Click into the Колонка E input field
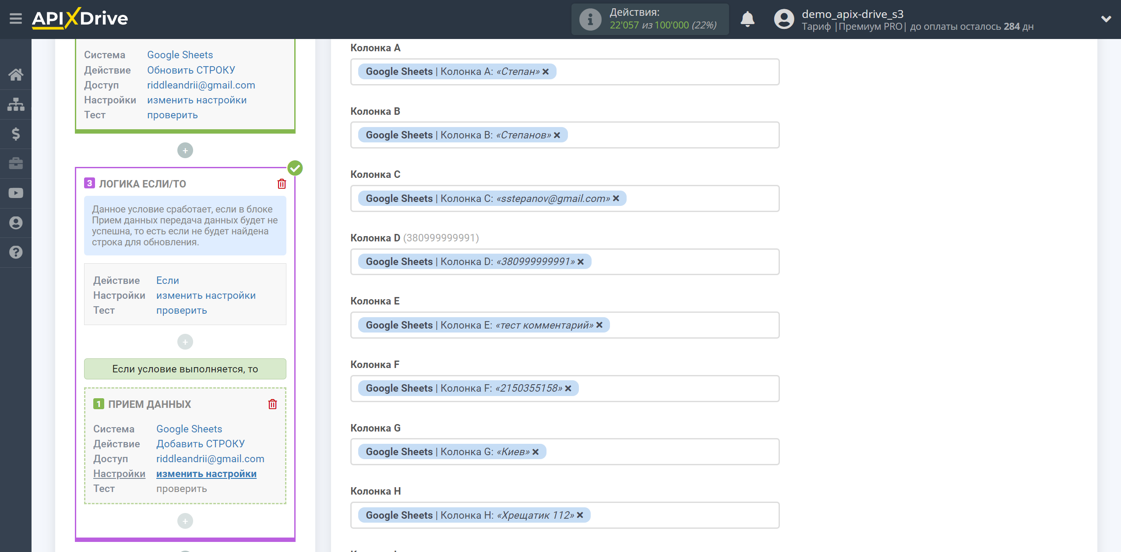 tap(565, 325)
